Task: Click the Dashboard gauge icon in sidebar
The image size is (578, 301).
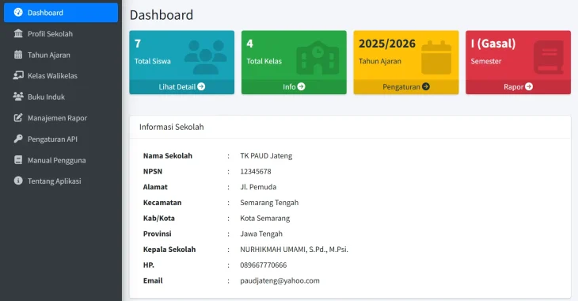Action: click(x=18, y=12)
